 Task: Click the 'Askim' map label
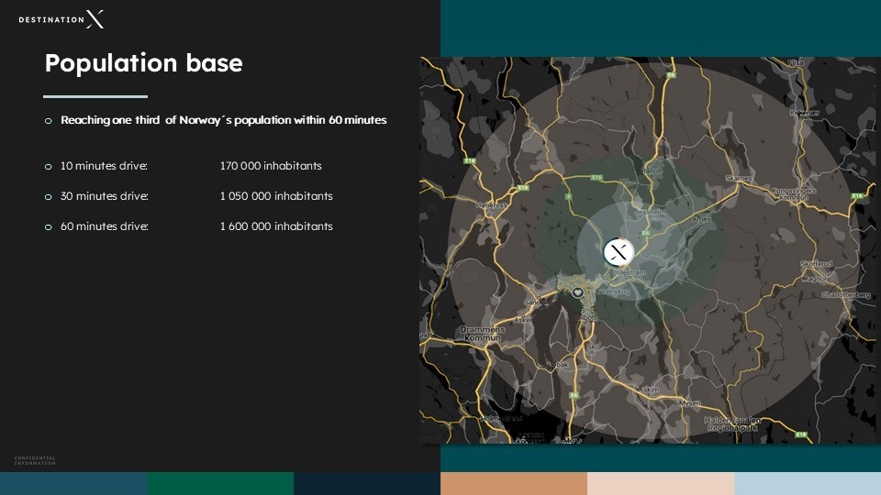[x=649, y=389]
